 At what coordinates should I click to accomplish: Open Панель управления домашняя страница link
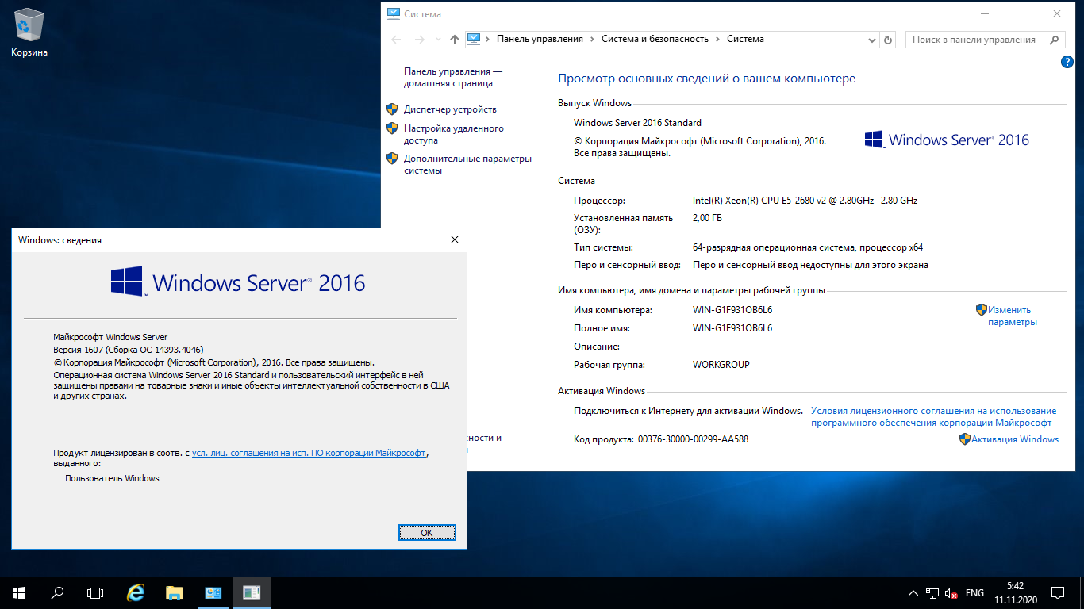[x=452, y=77]
